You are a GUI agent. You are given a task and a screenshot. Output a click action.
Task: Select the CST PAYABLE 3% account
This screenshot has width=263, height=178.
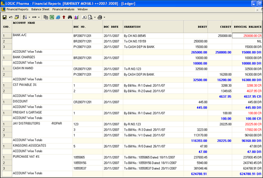tap(25, 85)
